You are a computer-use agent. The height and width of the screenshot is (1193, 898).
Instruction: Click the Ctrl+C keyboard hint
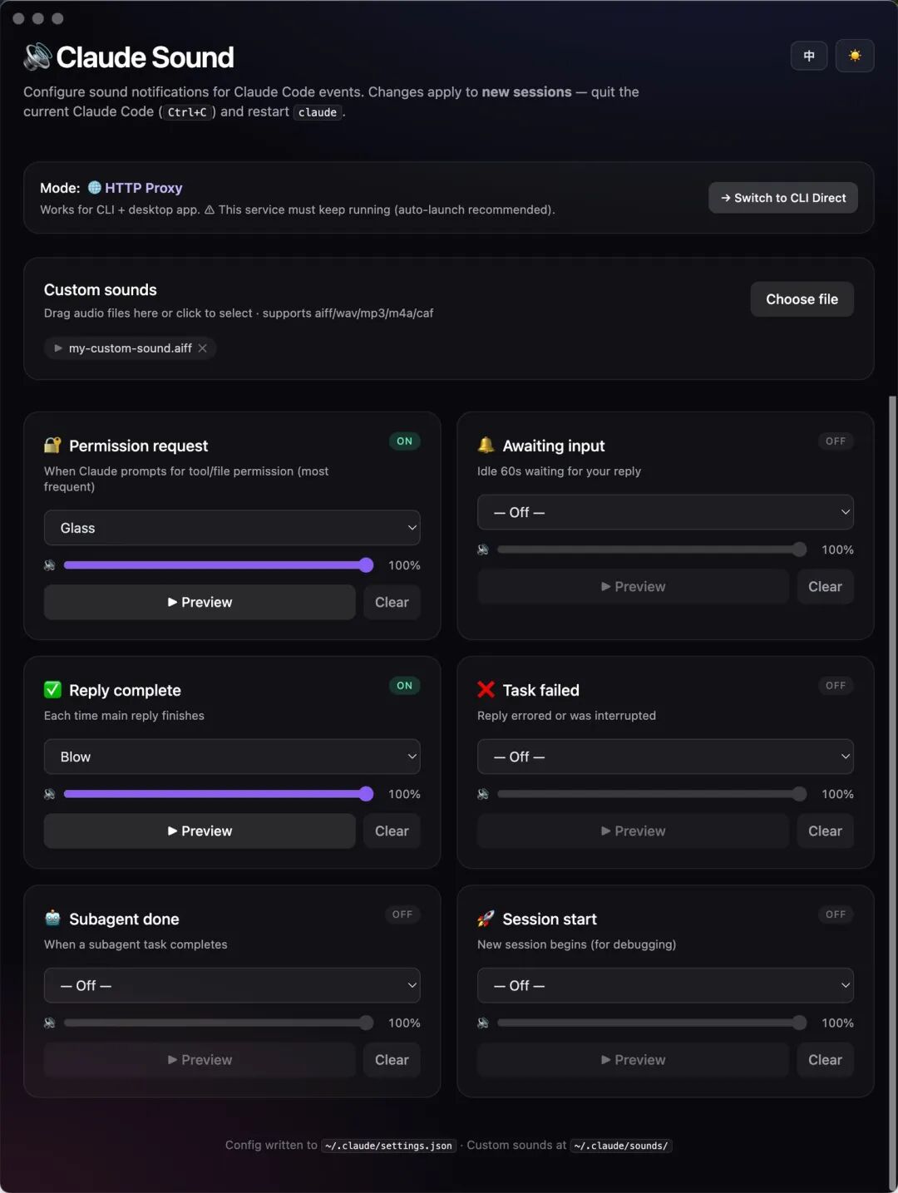(x=187, y=112)
